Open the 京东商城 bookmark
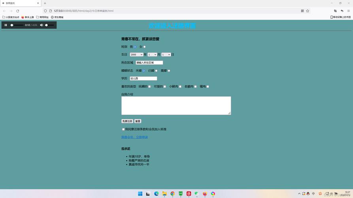 (57, 17)
